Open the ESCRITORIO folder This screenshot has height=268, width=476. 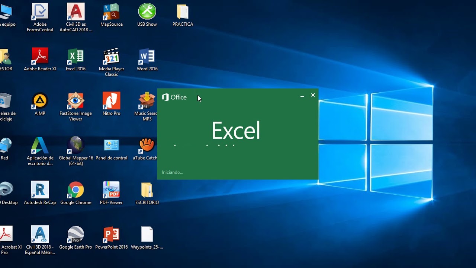pyautogui.click(x=147, y=194)
